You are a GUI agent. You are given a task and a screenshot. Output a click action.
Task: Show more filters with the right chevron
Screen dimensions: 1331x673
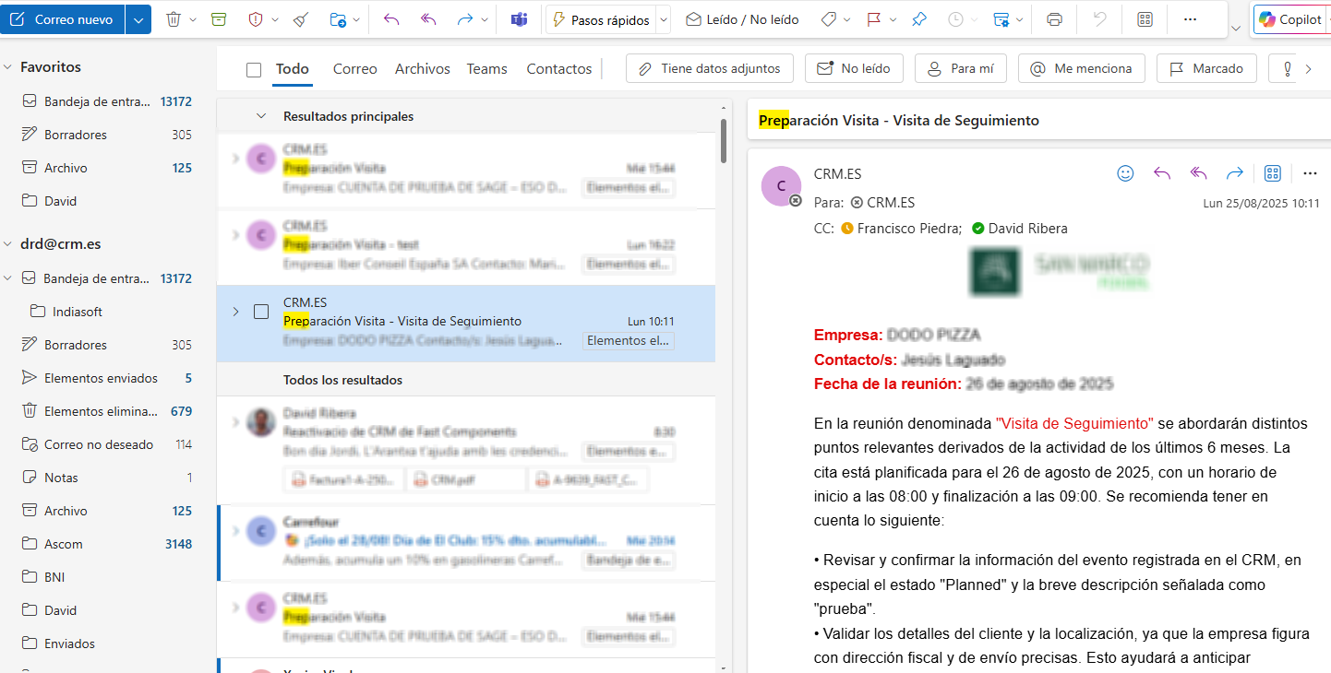pos(1308,68)
